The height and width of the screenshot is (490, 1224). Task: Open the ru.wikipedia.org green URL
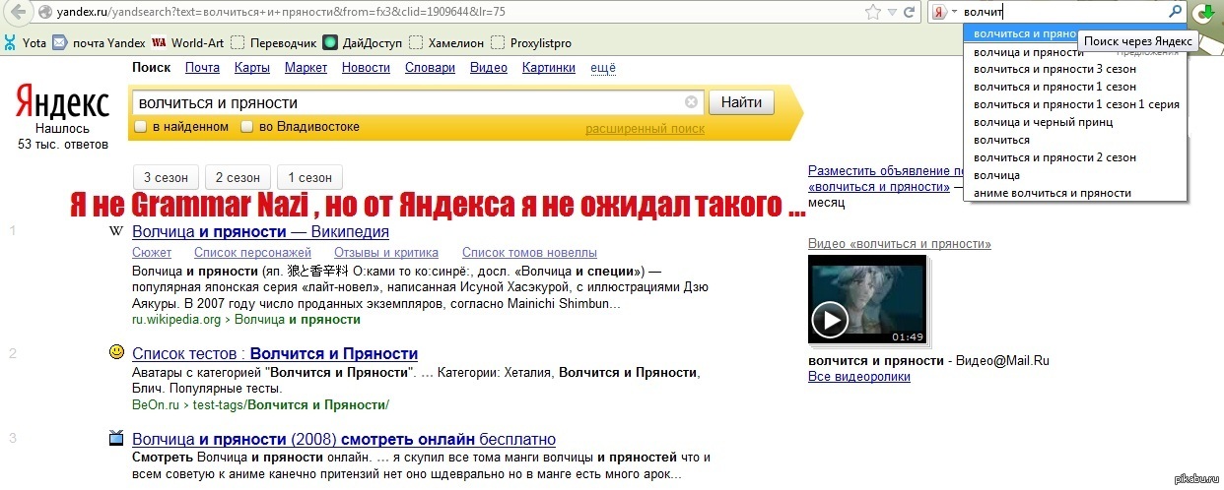pyautogui.click(x=246, y=320)
